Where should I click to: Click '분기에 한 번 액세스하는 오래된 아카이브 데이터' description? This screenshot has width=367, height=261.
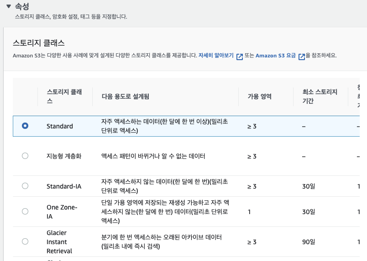[x=162, y=241]
